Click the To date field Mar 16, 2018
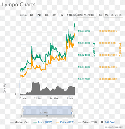 [x=113, y=15]
